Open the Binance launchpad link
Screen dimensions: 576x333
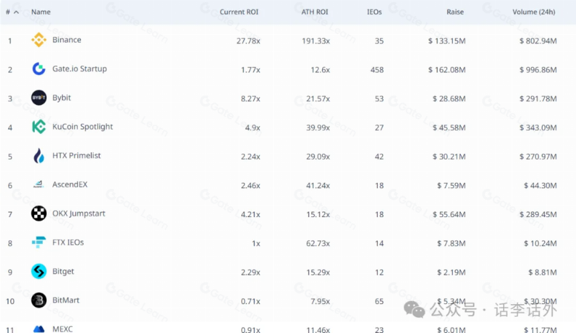tap(66, 40)
